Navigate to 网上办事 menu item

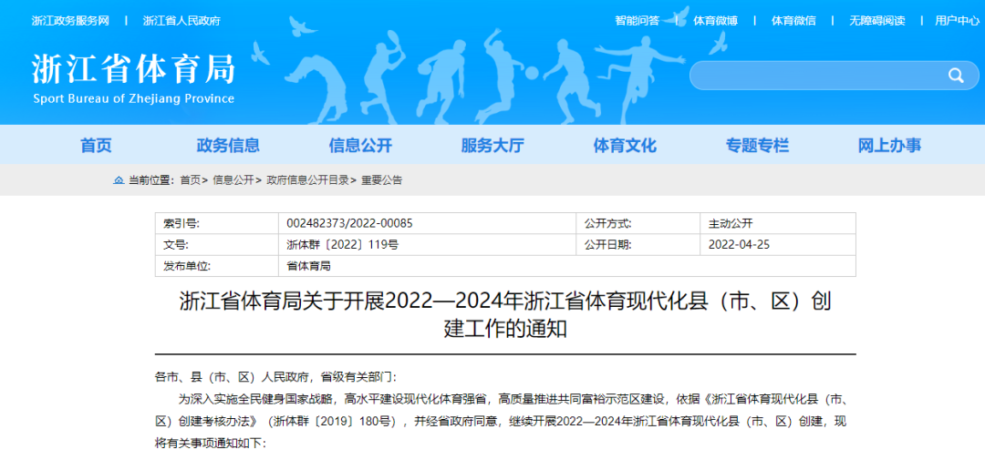tap(889, 146)
